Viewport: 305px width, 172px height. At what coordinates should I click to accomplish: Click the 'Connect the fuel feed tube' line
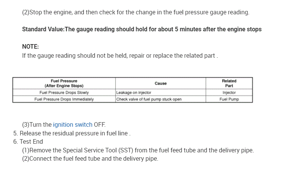pyautogui.click(x=90, y=159)
